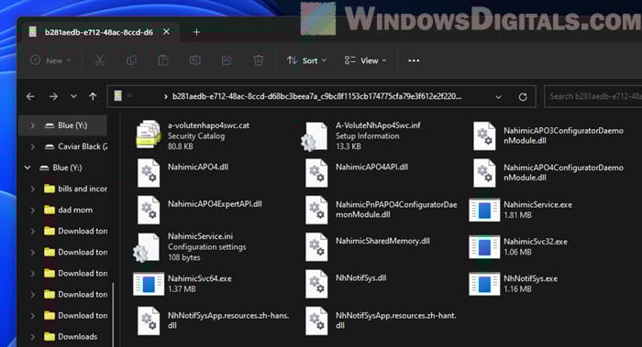This screenshot has height=347, width=642.
Task: Select the b281aedb-e712-48ac-8ccd-d6 tab
Action: (x=99, y=32)
